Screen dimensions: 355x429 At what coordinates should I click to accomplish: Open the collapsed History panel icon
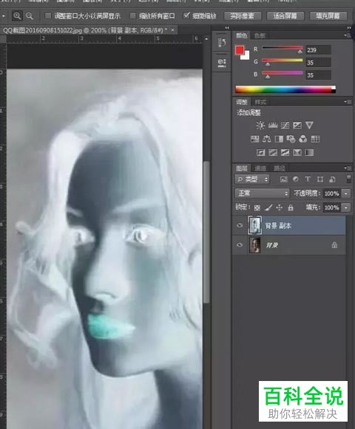[x=221, y=43]
